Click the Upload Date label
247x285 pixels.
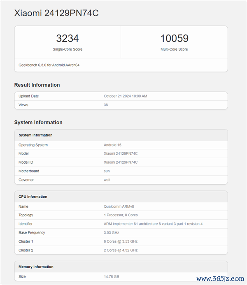[x=28, y=96]
